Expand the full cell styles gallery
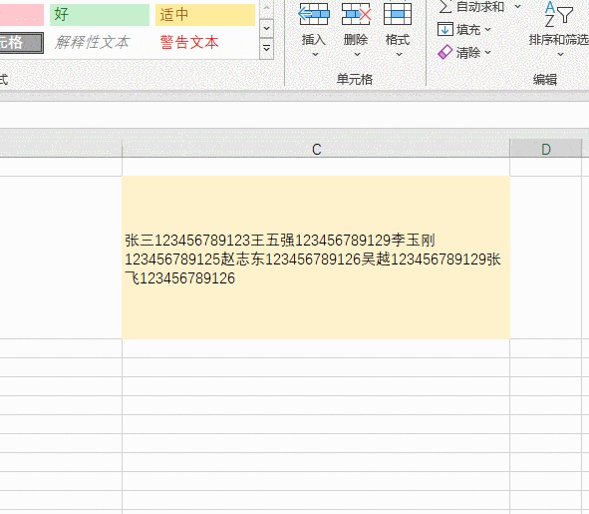 pyautogui.click(x=266, y=49)
